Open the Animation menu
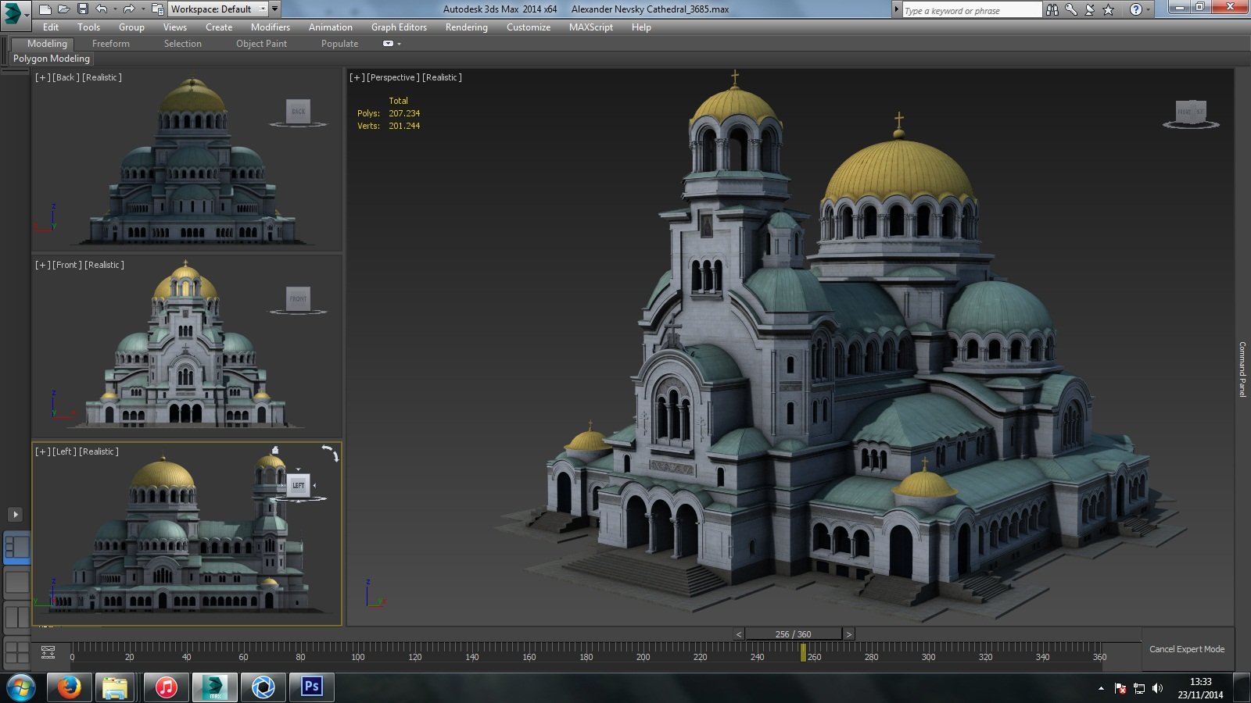This screenshot has height=703, width=1251. [331, 27]
